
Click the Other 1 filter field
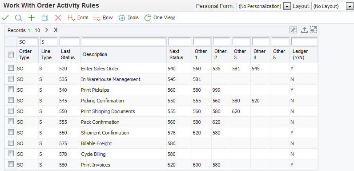[x=202, y=41]
